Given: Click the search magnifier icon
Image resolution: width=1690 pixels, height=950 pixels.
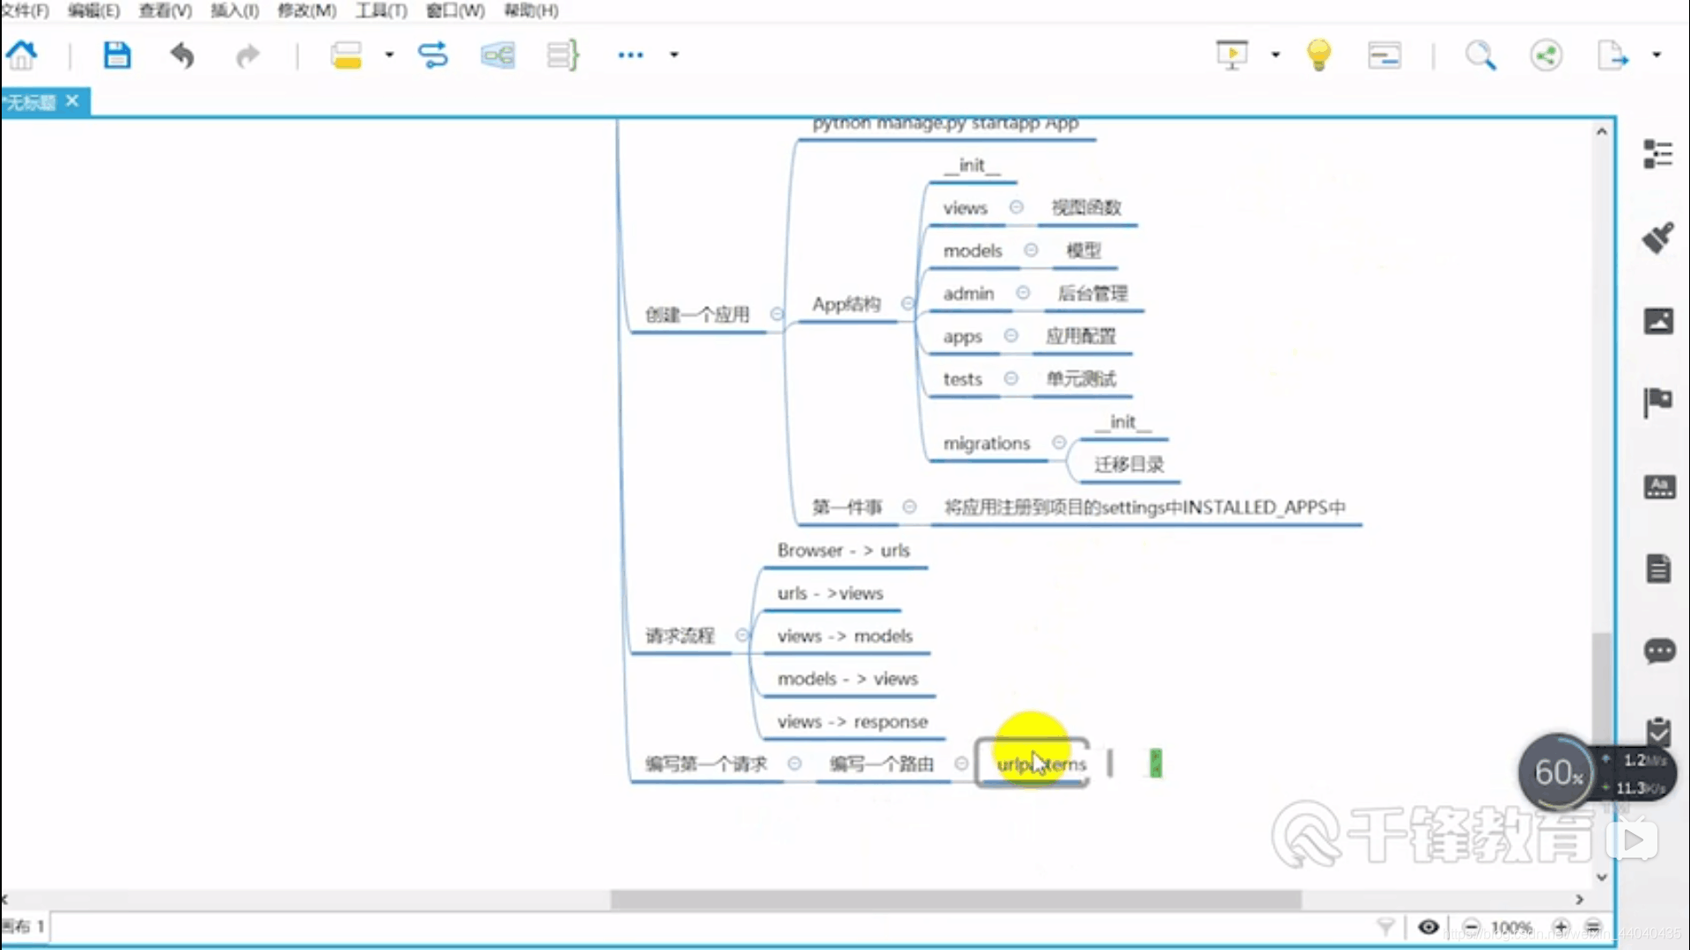Looking at the screenshot, I should tap(1481, 55).
